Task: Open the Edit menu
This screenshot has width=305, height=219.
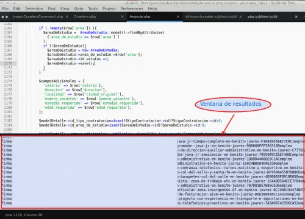Action: [x=17, y=9]
